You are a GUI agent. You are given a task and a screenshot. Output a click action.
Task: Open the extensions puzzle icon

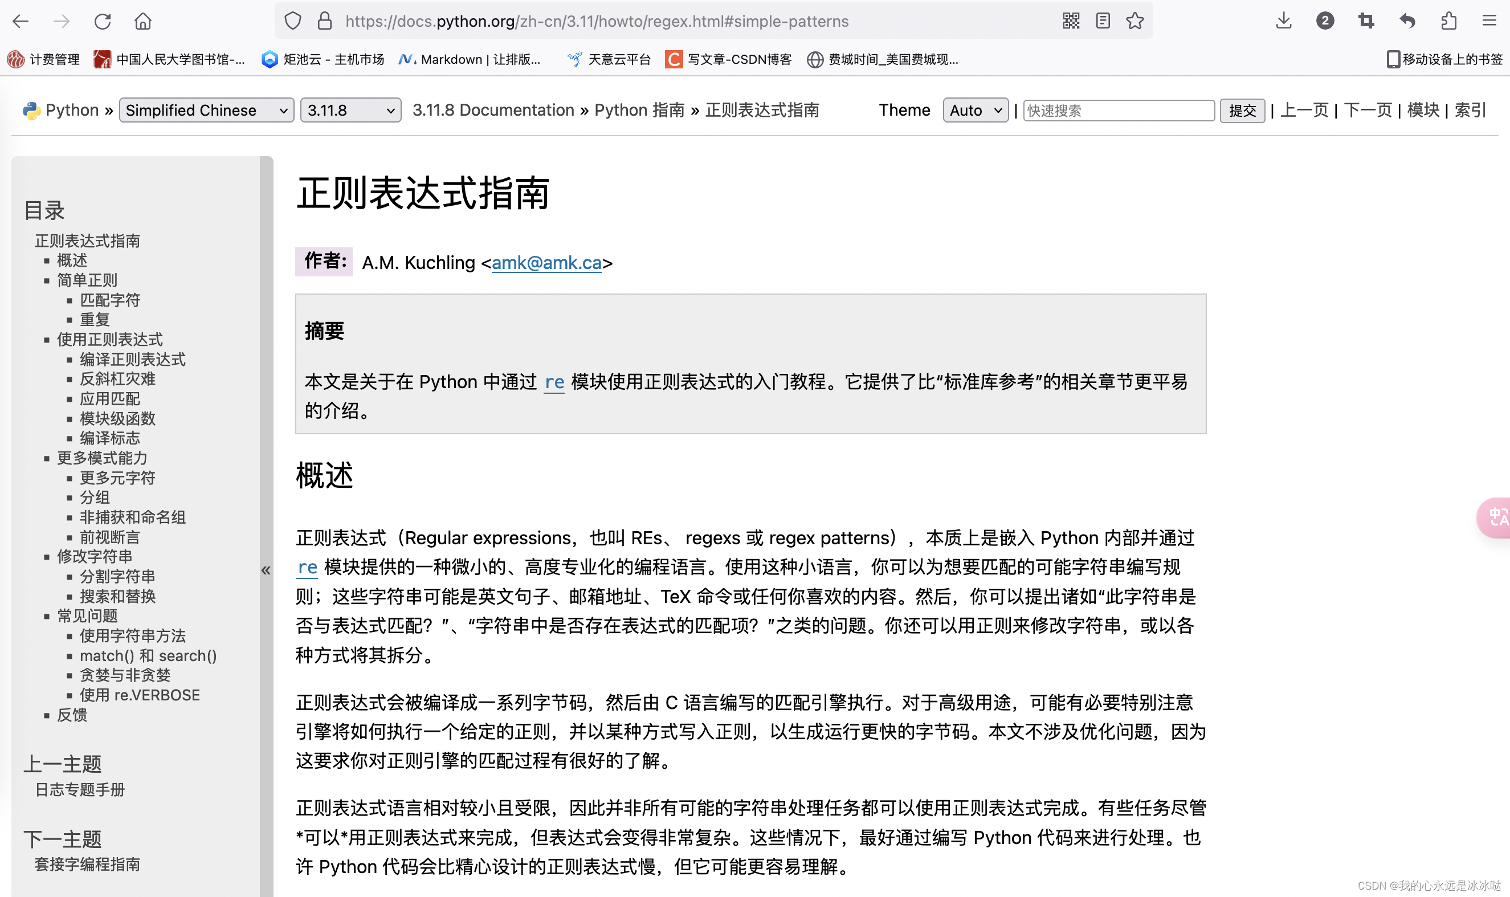point(1448,21)
